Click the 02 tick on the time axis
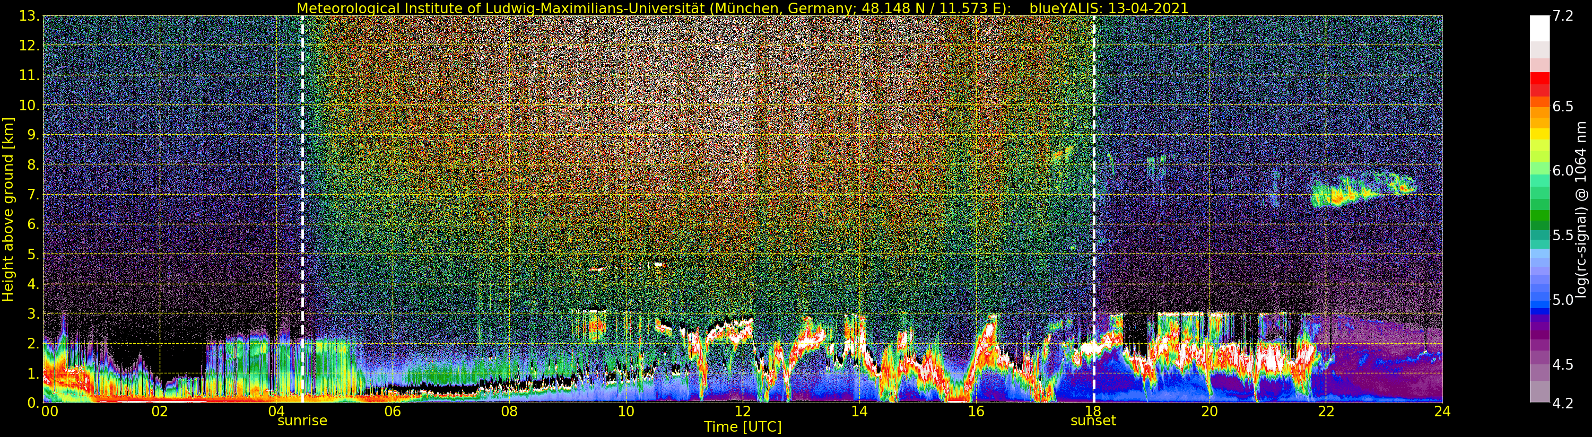1592x437 pixels. coord(160,411)
